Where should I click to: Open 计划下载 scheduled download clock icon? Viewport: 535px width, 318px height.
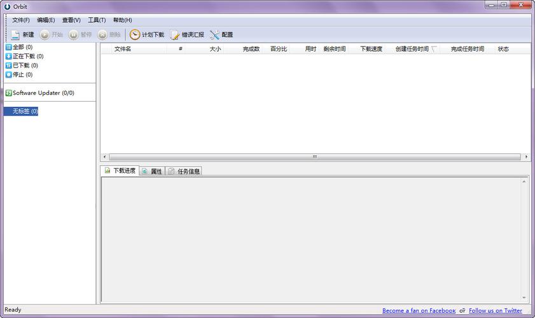point(135,34)
